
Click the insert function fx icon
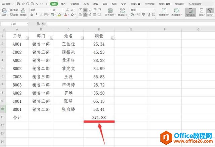coord(43,24)
